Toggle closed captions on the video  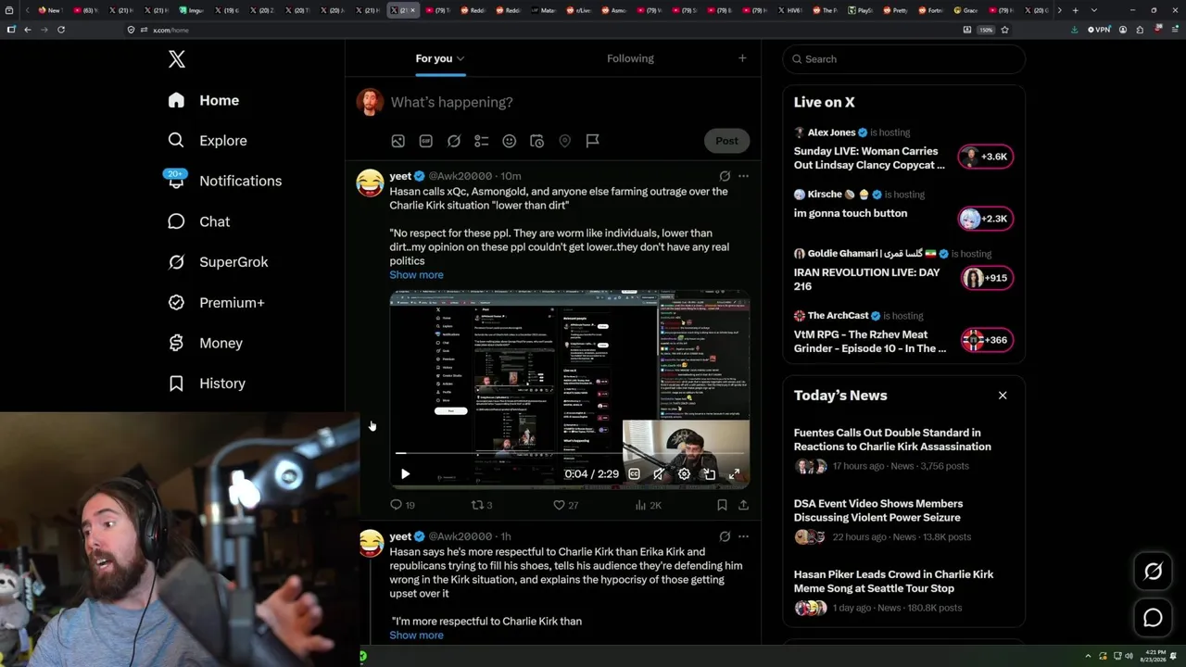point(634,473)
